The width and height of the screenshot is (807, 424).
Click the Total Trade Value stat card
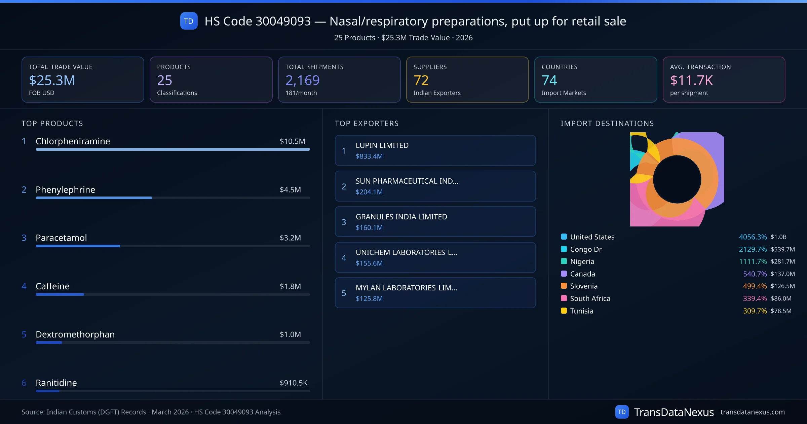click(x=83, y=79)
